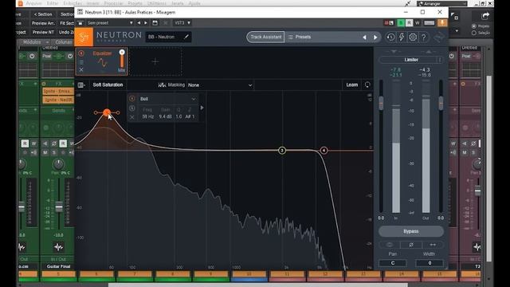Click the pencil icon to rename BB - Neutron

(186, 37)
